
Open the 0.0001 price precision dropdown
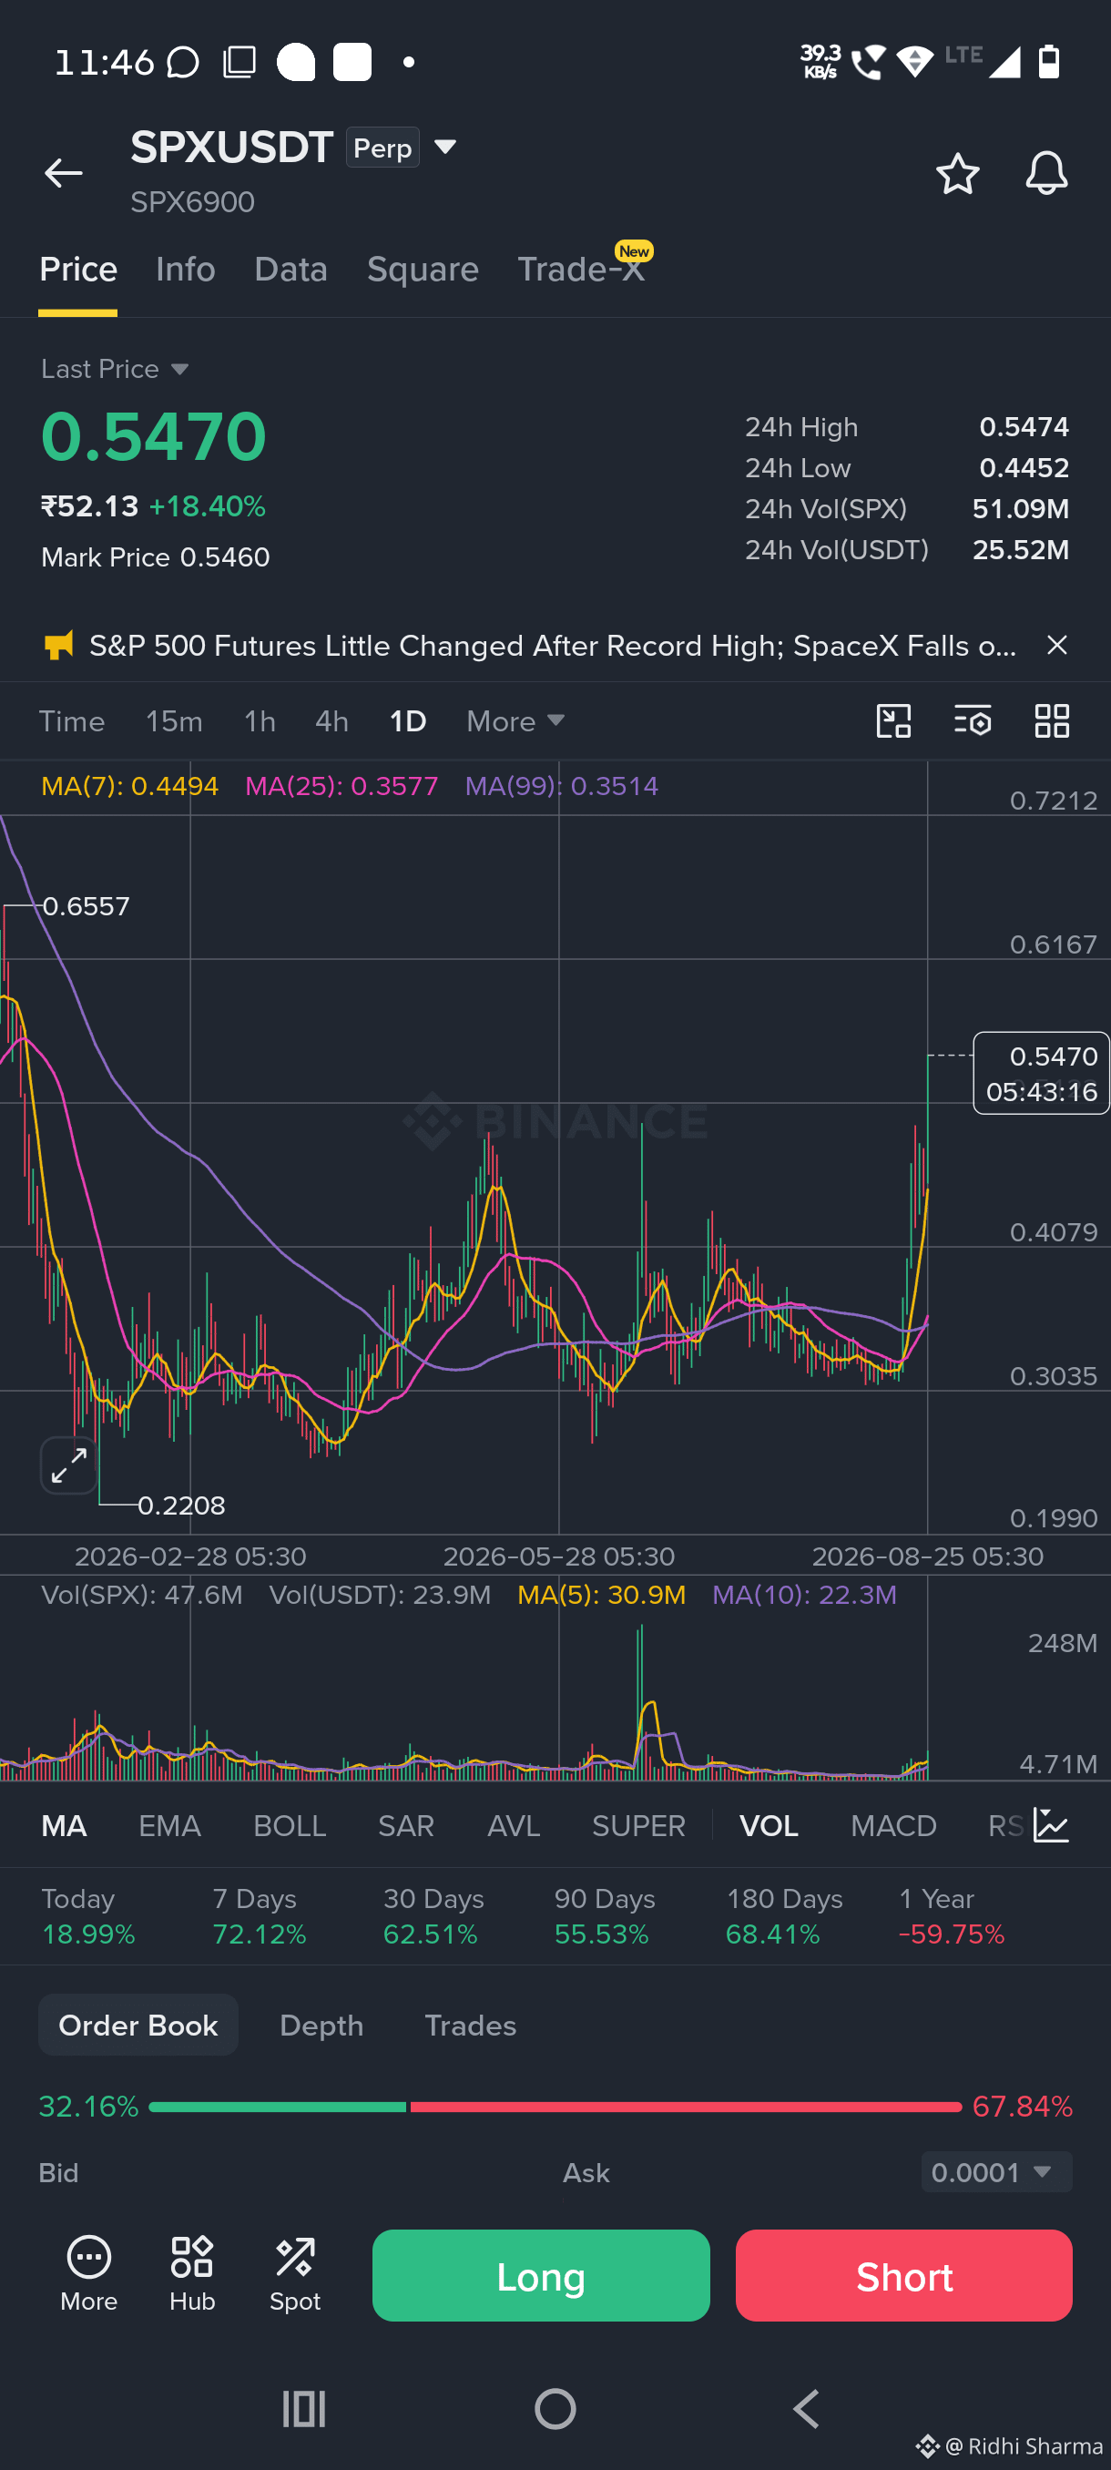[996, 2172]
